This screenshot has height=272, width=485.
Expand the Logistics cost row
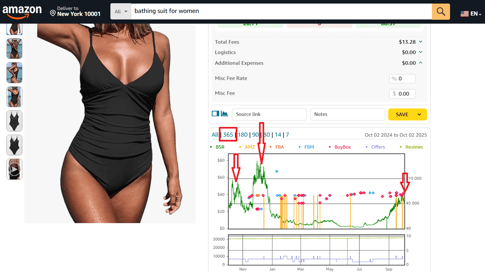(x=421, y=52)
